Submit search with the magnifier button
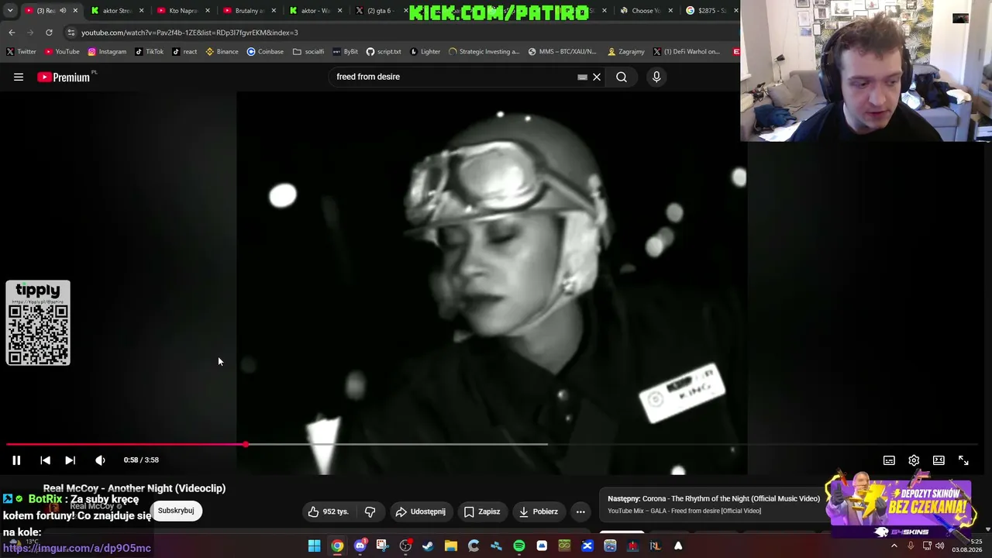 click(622, 77)
